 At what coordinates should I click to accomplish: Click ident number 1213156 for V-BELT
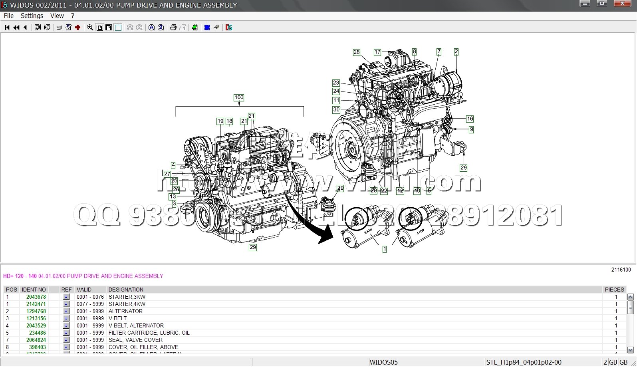[36, 319]
